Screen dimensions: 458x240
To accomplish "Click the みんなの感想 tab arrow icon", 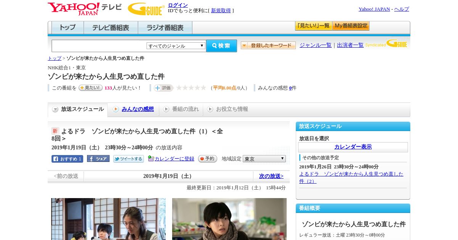I will click(x=116, y=109).
